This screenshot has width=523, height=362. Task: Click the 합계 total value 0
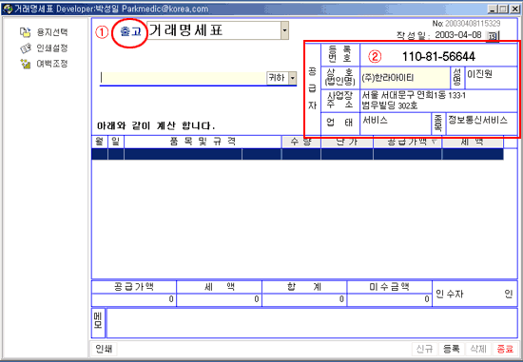304,299
